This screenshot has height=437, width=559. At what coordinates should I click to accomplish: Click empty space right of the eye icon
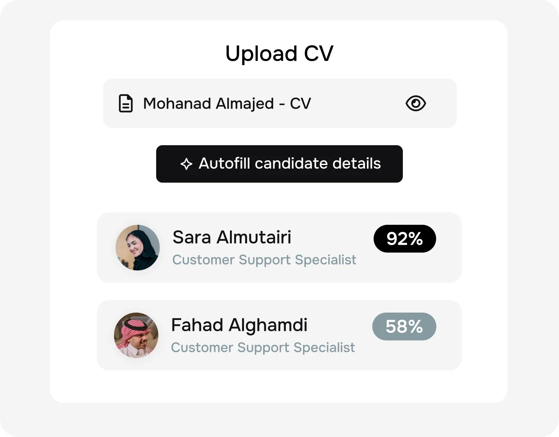click(441, 103)
